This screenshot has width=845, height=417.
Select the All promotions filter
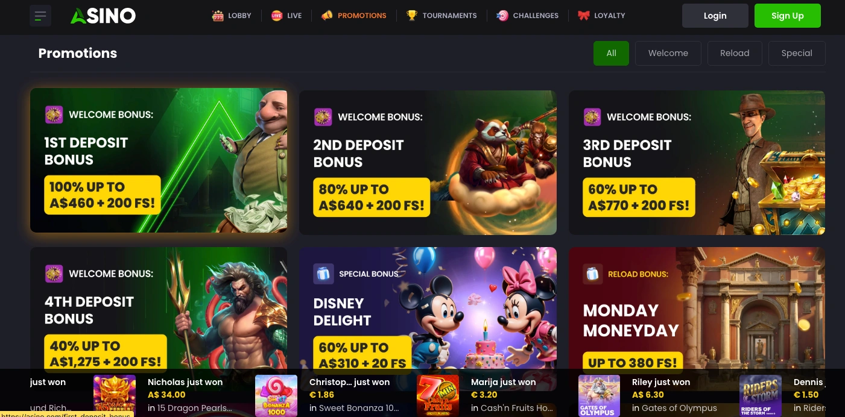point(611,53)
